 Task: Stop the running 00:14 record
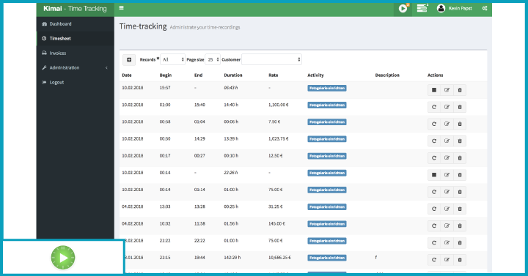(434, 175)
